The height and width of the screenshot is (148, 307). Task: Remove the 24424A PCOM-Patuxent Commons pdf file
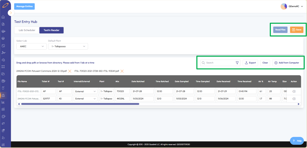pyautogui.click(x=70, y=71)
